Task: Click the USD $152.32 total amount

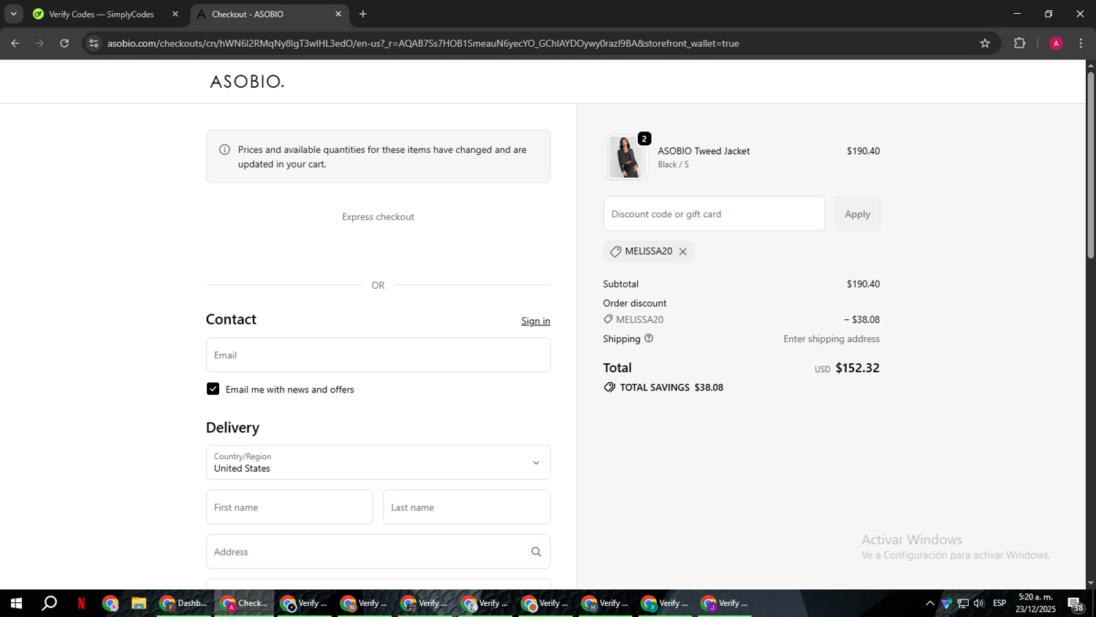Action: [847, 368]
